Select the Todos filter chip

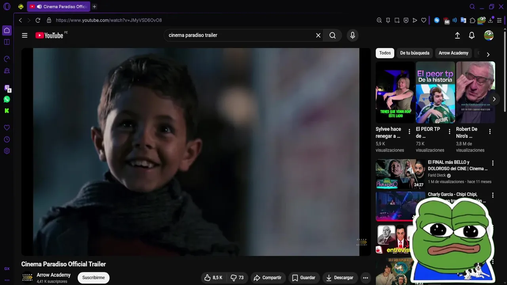point(385,53)
